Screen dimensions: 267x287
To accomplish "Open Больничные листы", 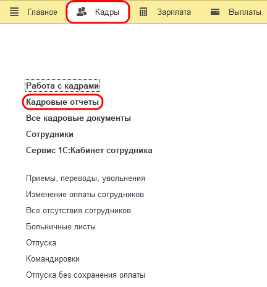I will (61, 227).
